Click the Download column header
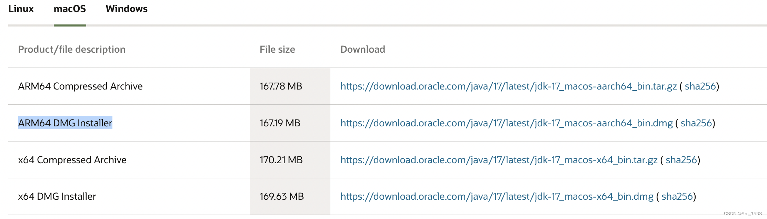Image resolution: width=767 pixels, height=219 pixels. (362, 49)
